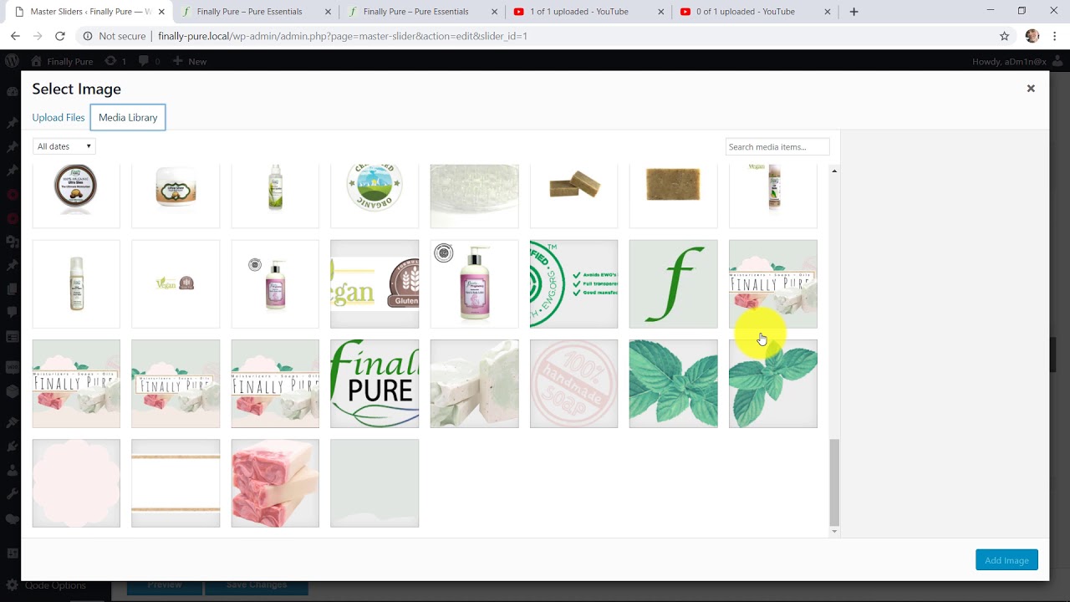
Task: Click the scrollbar down arrow in media grid
Action: coord(833,531)
